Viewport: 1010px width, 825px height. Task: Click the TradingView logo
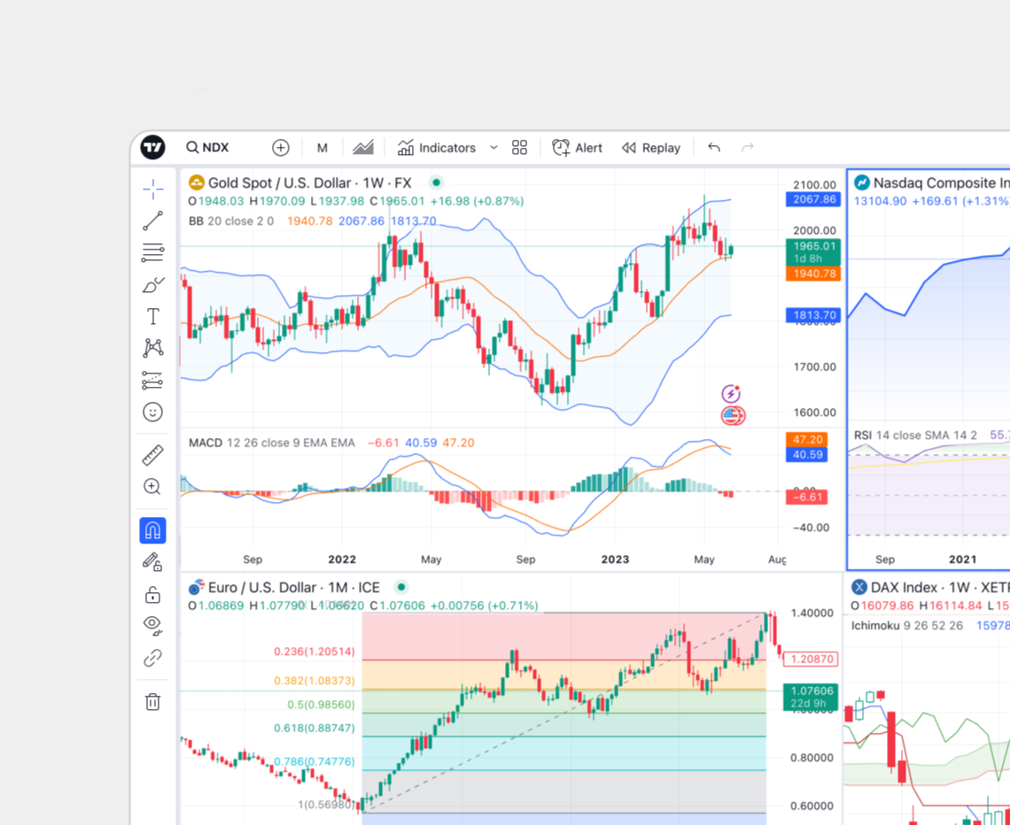(152, 148)
